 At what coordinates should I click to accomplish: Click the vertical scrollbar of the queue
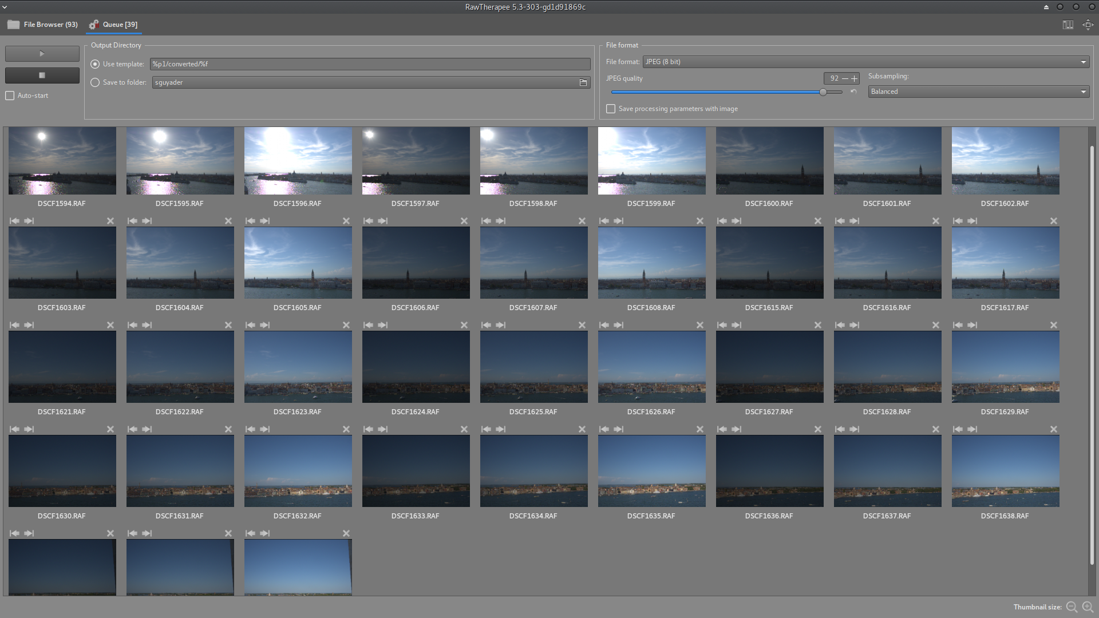pyautogui.click(x=1092, y=355)
